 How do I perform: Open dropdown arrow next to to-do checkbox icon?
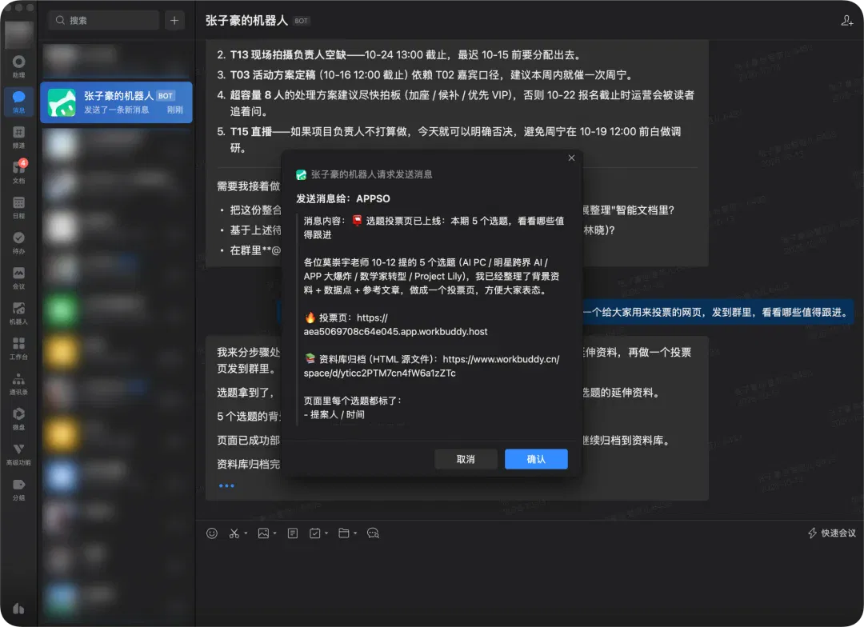pyautogui.click(x=326, y=533)
